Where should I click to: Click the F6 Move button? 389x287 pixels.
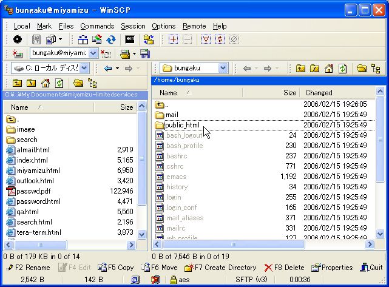(159, 268)
